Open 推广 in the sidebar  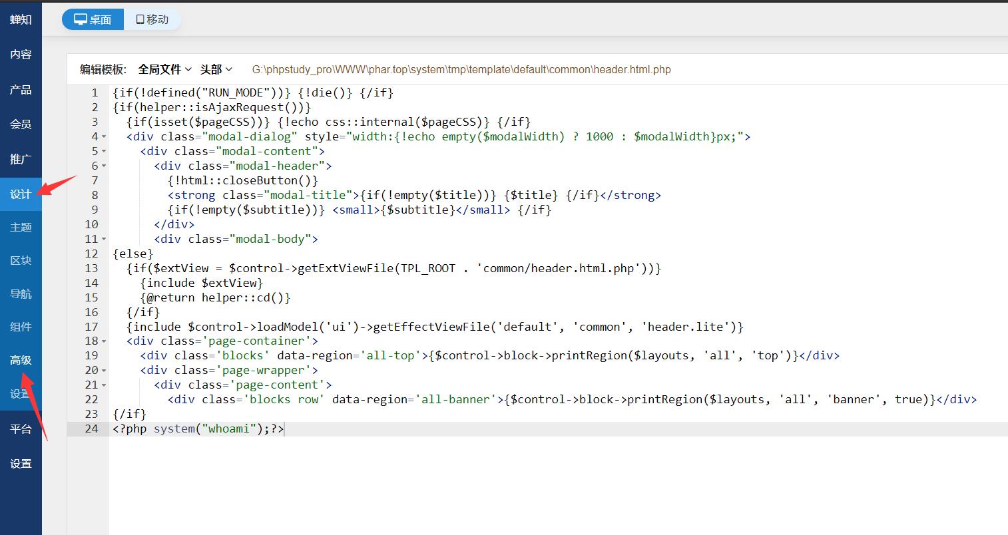click(21, 159)
